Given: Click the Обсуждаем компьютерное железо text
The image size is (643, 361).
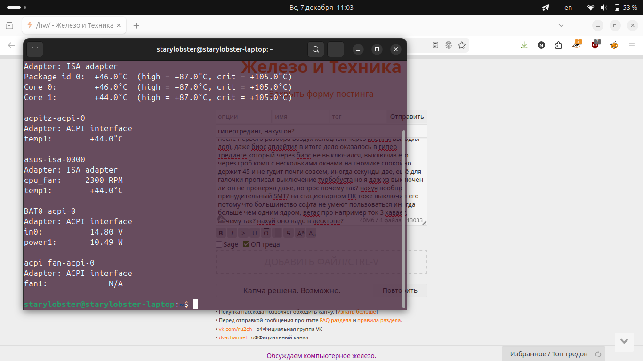Looking at the screenshot, I should (321, 356).
